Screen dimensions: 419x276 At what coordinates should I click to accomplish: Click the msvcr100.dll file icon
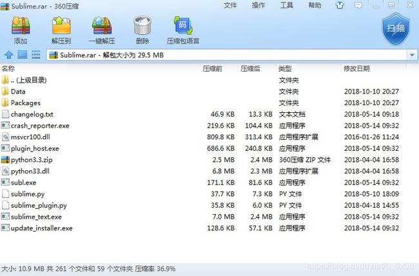[5, 137]
